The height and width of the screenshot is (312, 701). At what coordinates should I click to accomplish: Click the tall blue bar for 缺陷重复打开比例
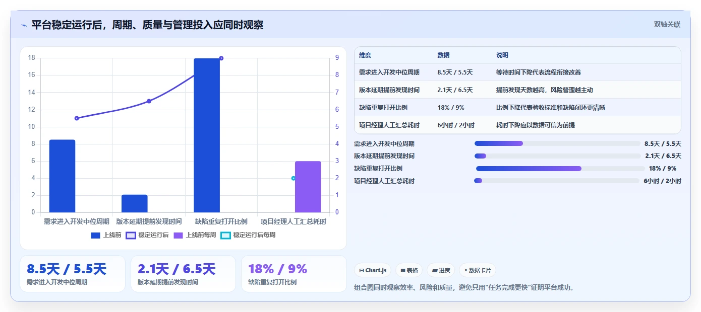click(207, 135)
